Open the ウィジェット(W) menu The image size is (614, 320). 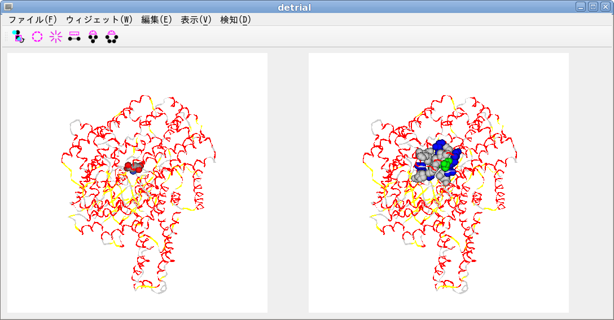(x=99, y=20)
